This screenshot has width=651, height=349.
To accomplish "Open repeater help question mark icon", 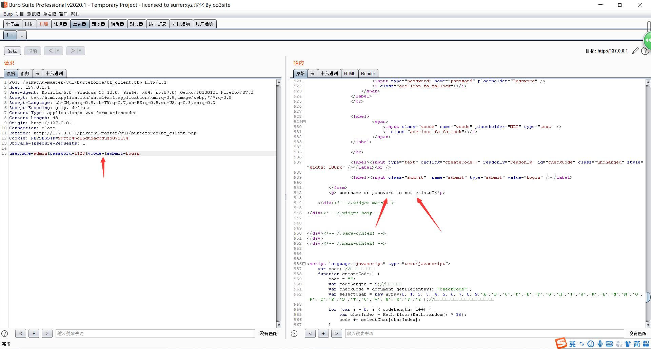I will coord(645,51).
